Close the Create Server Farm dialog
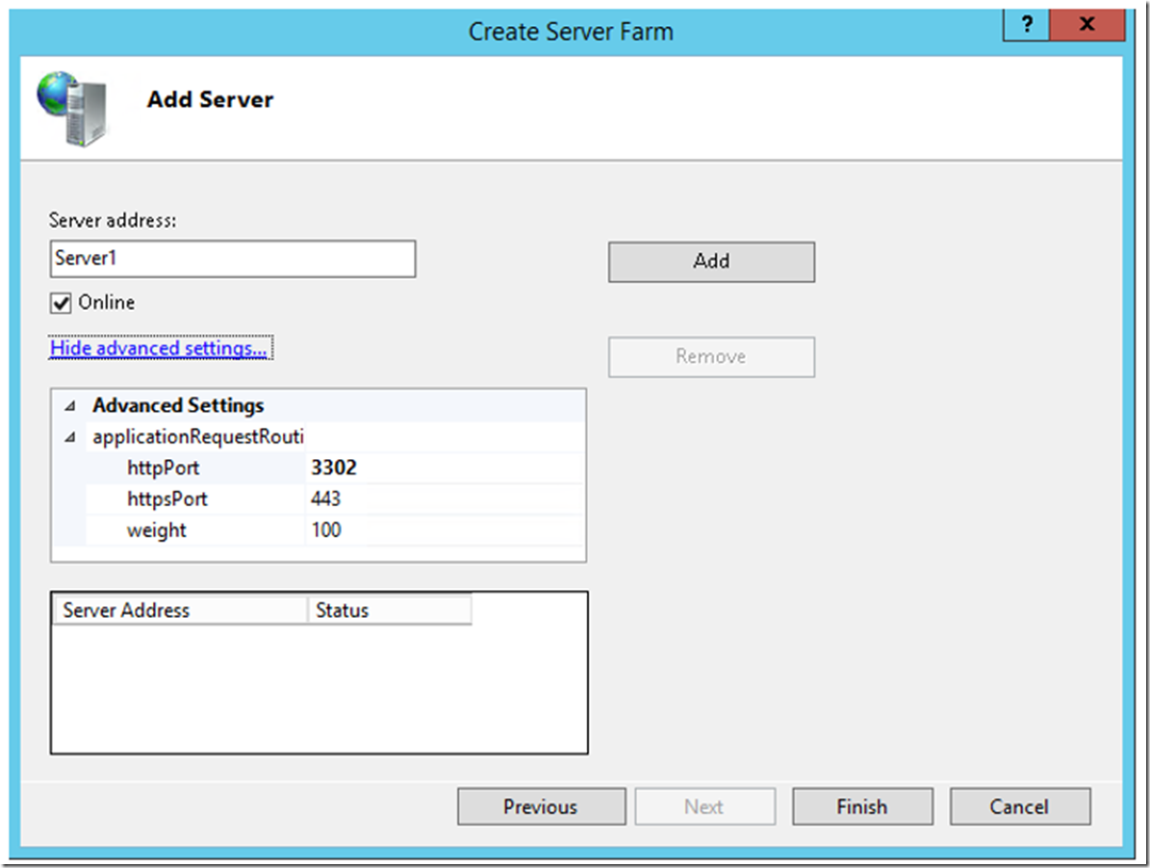This screenshot has height=868, width=1150. pos(1086,25)
